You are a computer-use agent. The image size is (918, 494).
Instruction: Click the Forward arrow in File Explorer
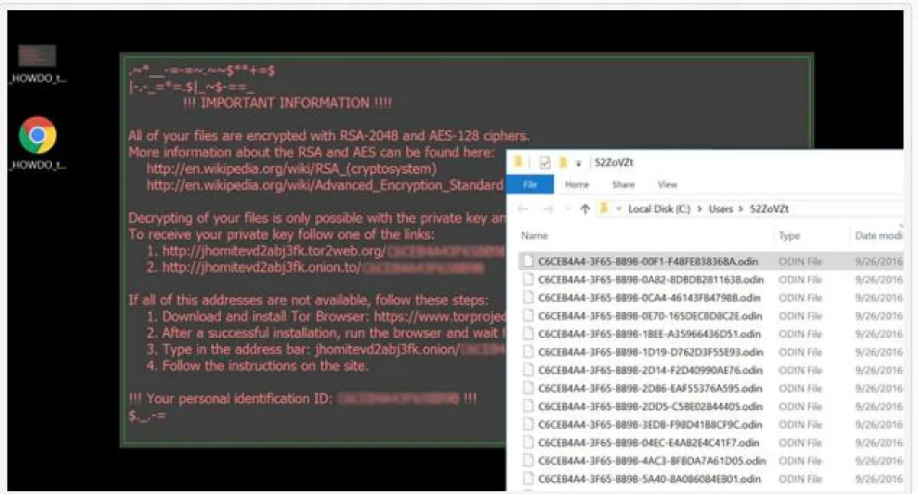(547, 209)
